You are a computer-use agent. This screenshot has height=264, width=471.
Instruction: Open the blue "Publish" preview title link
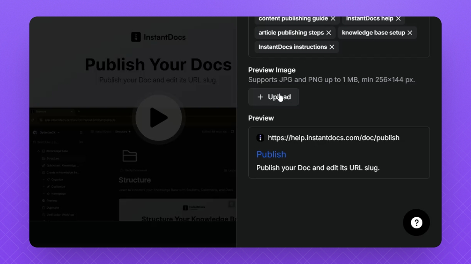(x=271, y=154)
